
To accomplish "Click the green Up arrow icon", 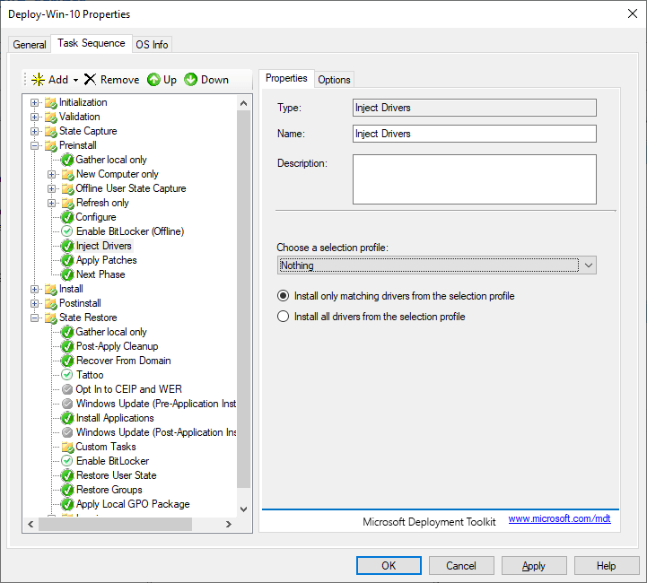I will tap(153, 80).
